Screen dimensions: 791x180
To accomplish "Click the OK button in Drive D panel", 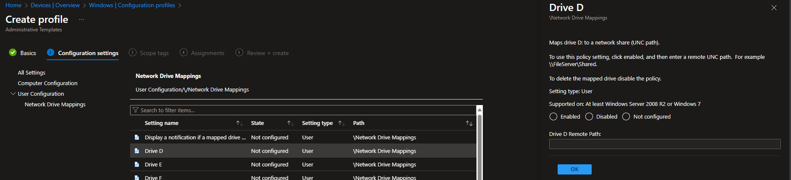I will click(574, 169).
